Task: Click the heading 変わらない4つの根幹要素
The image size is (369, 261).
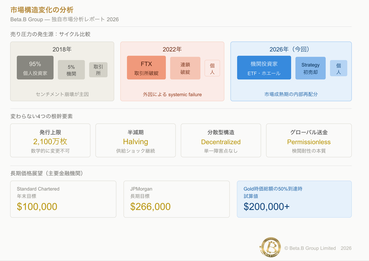Action: tap(41, 116)
